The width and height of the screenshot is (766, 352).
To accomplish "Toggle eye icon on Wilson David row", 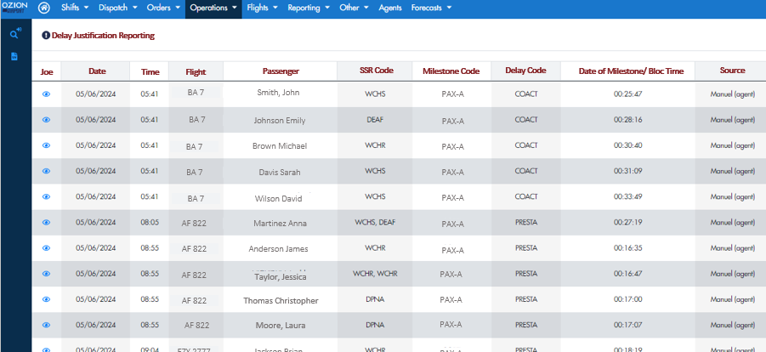I will (x=47, y=196).
